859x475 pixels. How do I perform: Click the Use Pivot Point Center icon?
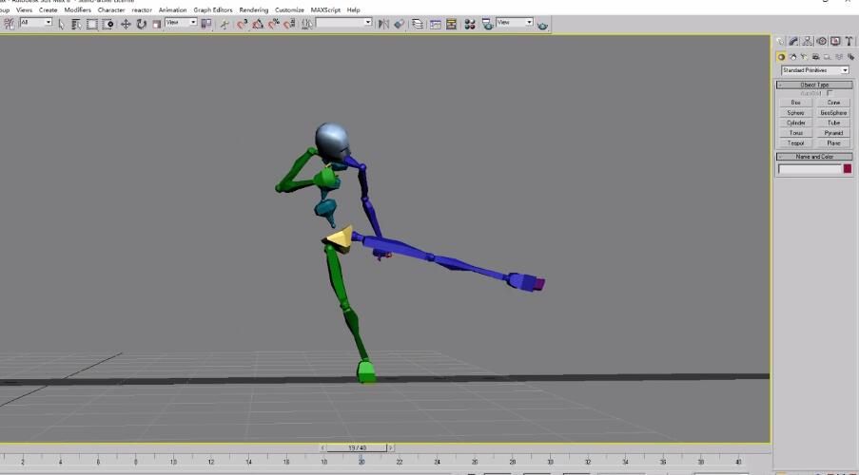pyautogui.click(x=206, y=24)
